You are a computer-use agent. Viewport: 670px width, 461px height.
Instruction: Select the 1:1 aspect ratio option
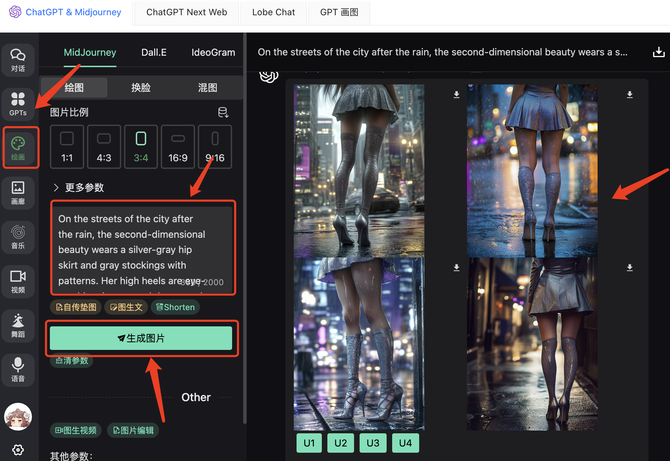[x=67, y=147]
